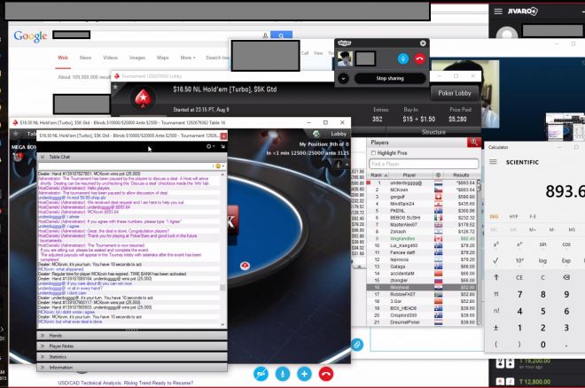The height and width of the screenshot is (388, 585).
Task: Select player RobbieFAST in list
Action: [421, 294]
